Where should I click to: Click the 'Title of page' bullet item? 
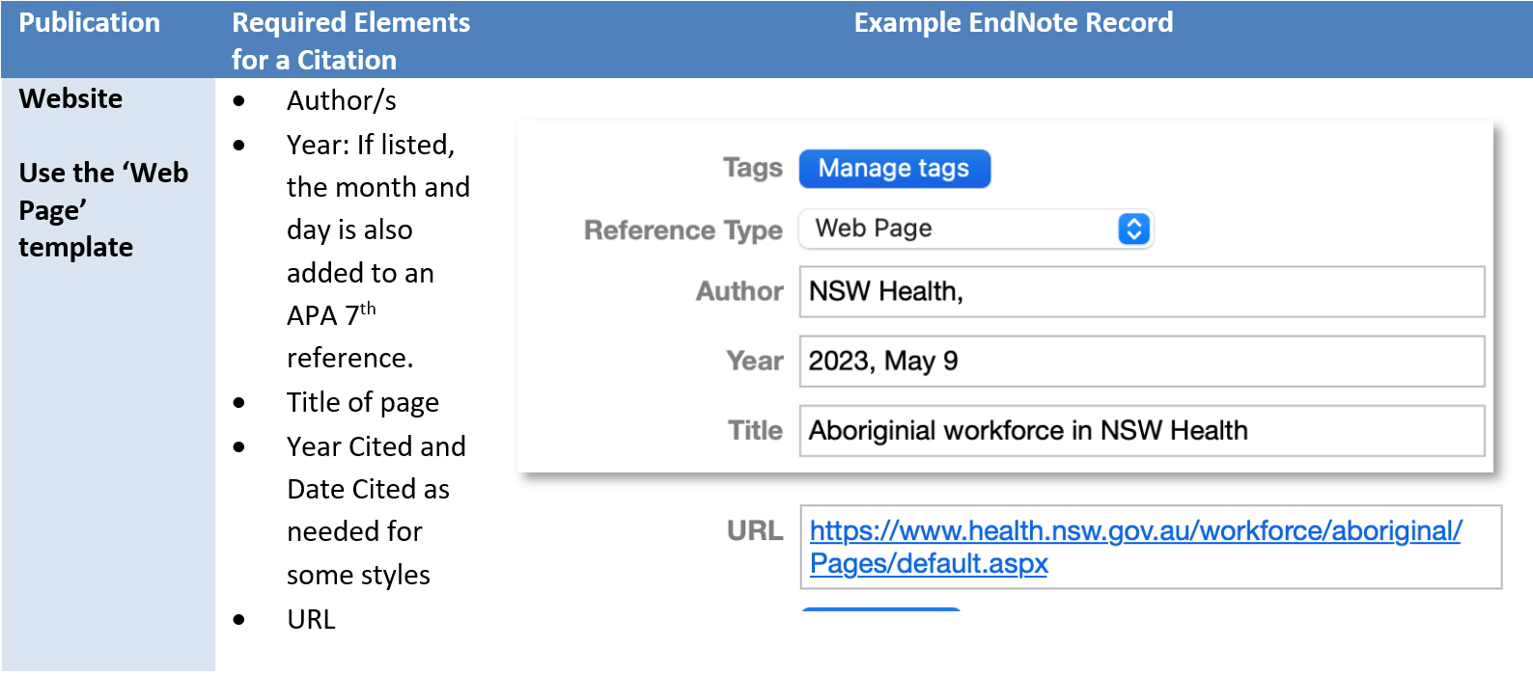coord(363,402)
